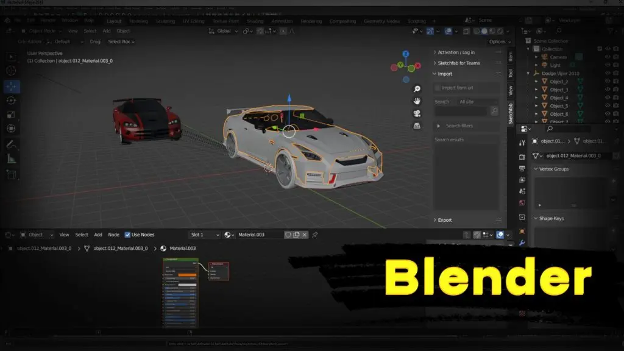Screen dimensions: 624x351
Task: Switch to wireframe viewport shading
Action: point(477,31)
